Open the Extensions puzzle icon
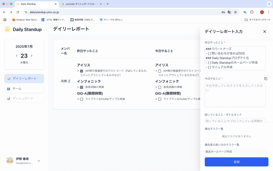 (x=252, y=12)
